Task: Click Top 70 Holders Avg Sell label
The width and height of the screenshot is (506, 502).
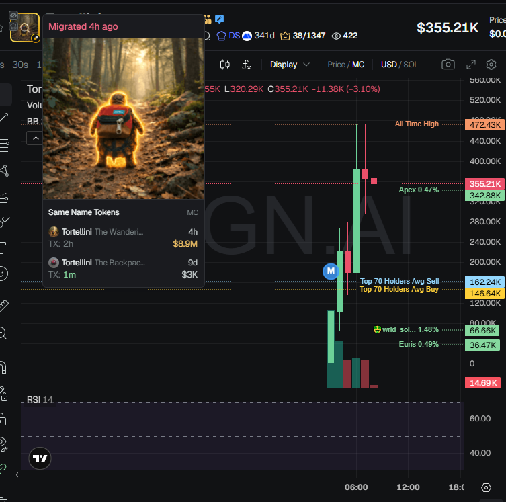Action: 400,281
